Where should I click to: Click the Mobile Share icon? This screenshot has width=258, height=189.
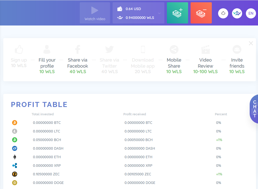pyautogui.click(x=174, y=49)
